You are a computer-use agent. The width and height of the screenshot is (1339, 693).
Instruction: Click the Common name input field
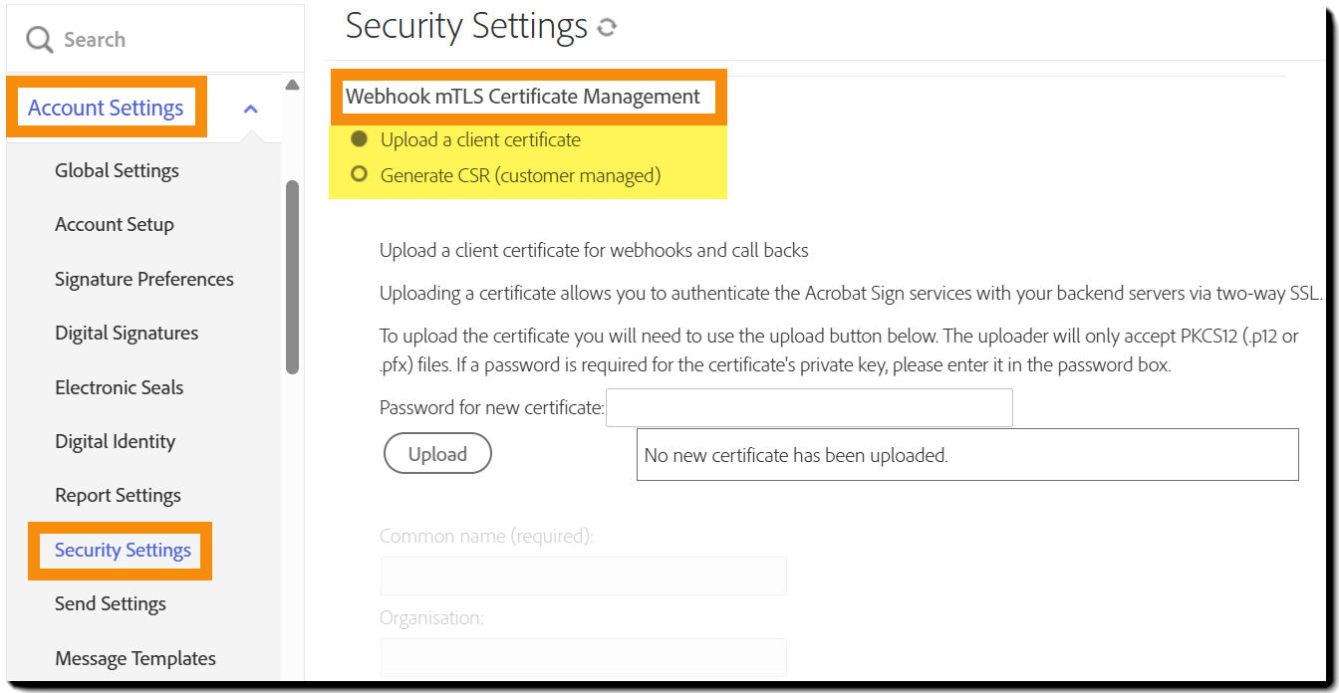pyautogui.click(x=583, y=576)
